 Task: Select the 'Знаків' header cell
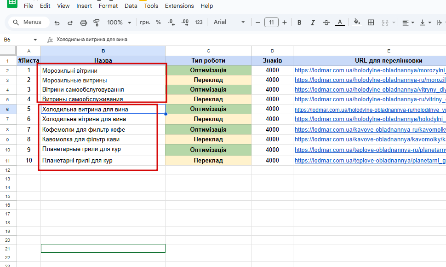(272, 61)
